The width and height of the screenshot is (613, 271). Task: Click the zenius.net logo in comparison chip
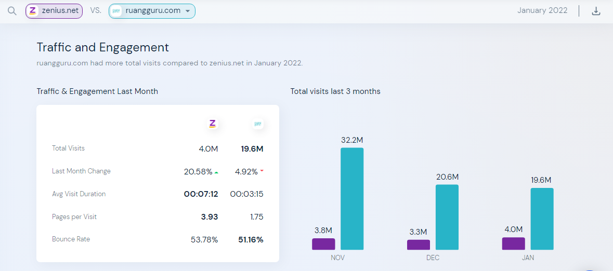coord(33,11)
